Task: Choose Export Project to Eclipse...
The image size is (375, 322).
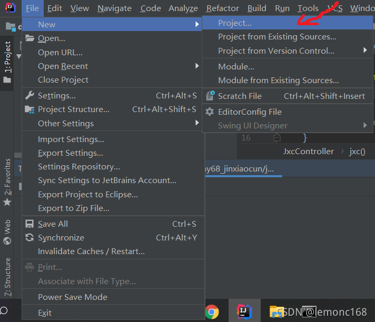Action: [113, 195]
